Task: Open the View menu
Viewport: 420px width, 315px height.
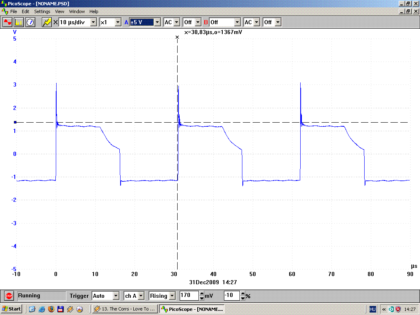Action: pyautogui.click(x=59, y=11)
